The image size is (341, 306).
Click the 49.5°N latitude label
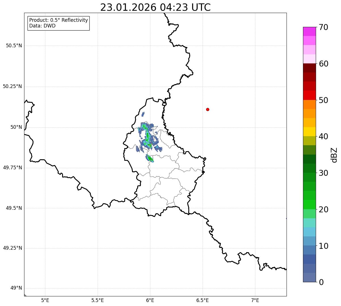pos(14,208)
